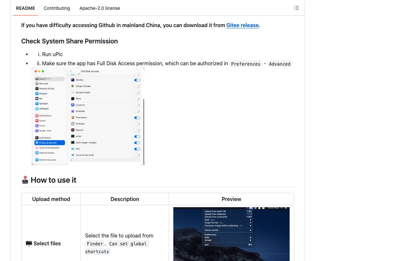Click the Longshot app icon in list
417x261 pixels.
73,105
